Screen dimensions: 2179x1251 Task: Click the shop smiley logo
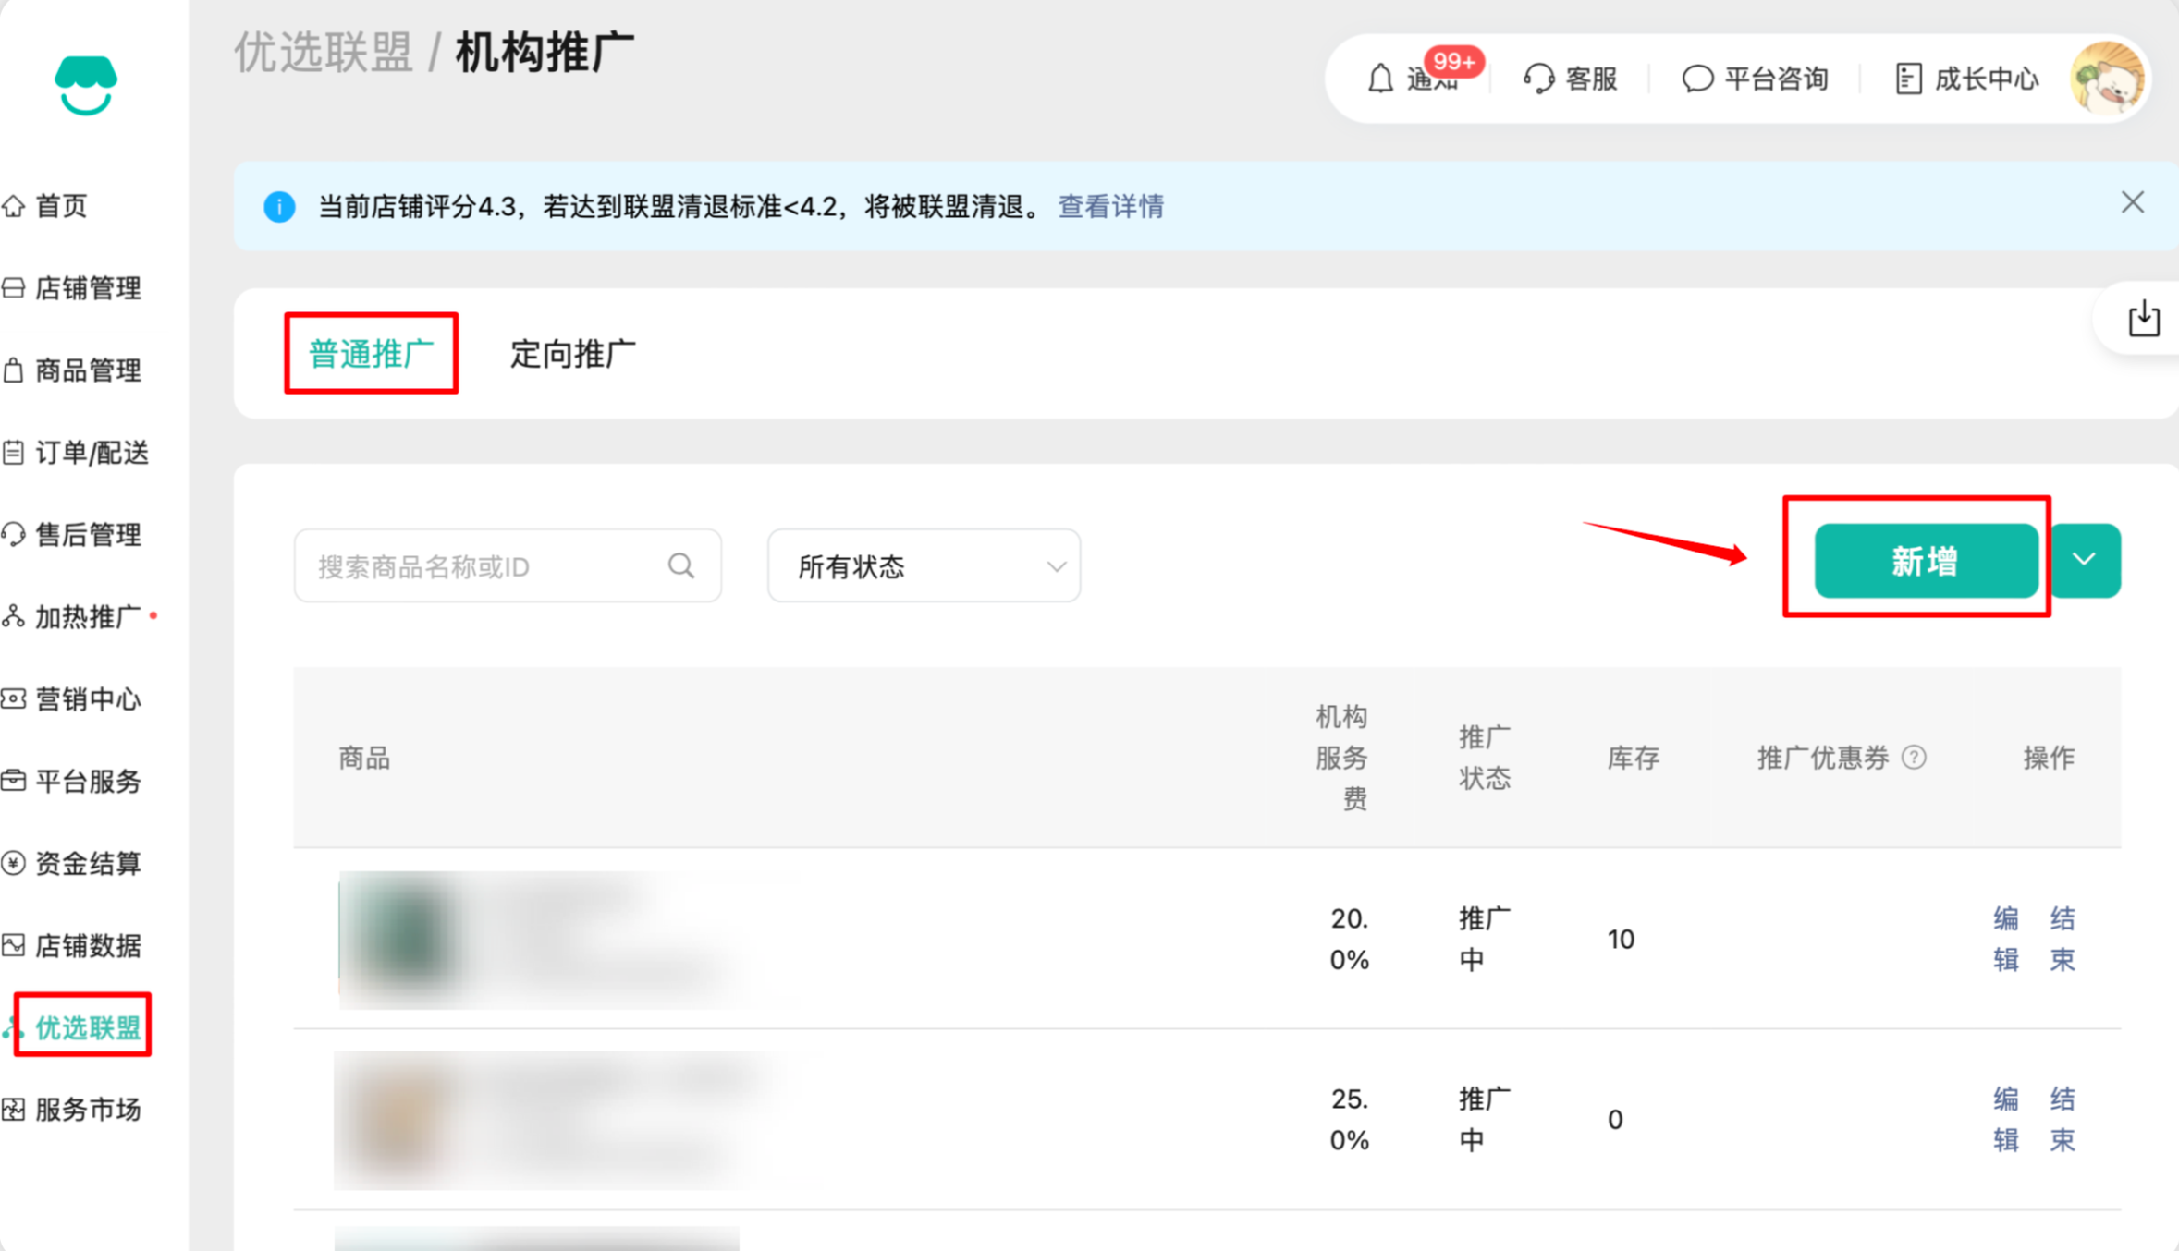pos(86,85)
